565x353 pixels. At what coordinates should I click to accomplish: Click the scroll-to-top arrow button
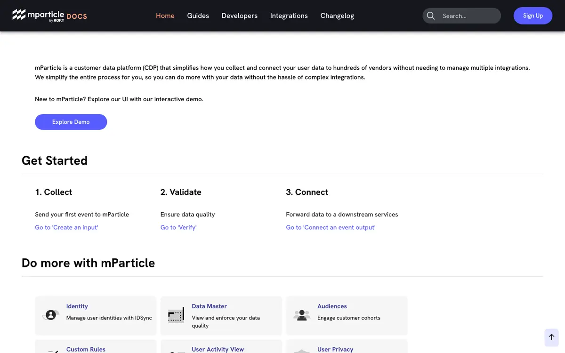tap(551, 337)
